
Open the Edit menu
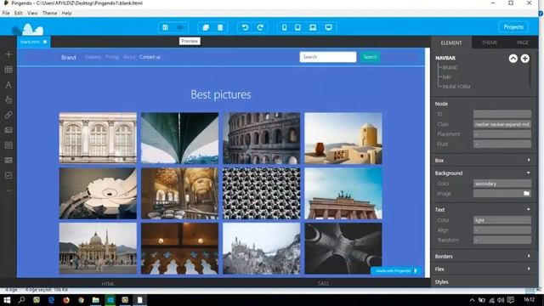(19, 14)
